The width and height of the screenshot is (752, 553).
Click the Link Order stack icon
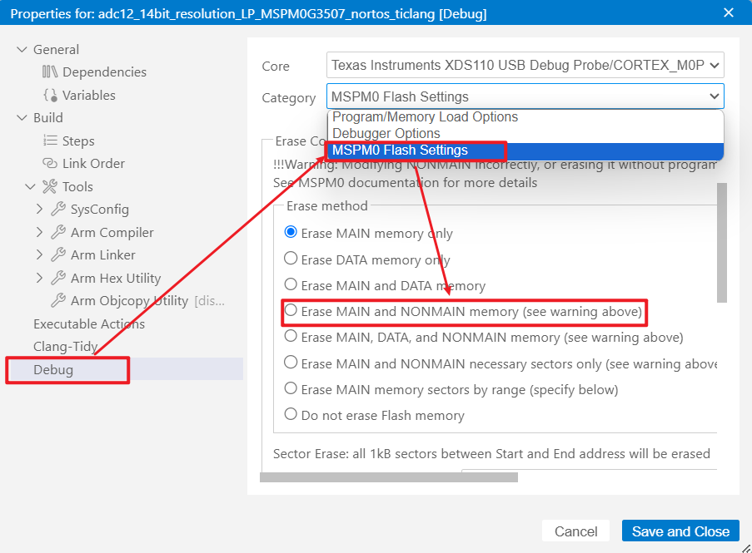(50, 164)
